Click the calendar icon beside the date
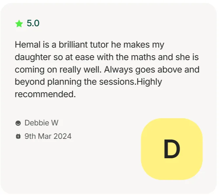 point(18,136)
